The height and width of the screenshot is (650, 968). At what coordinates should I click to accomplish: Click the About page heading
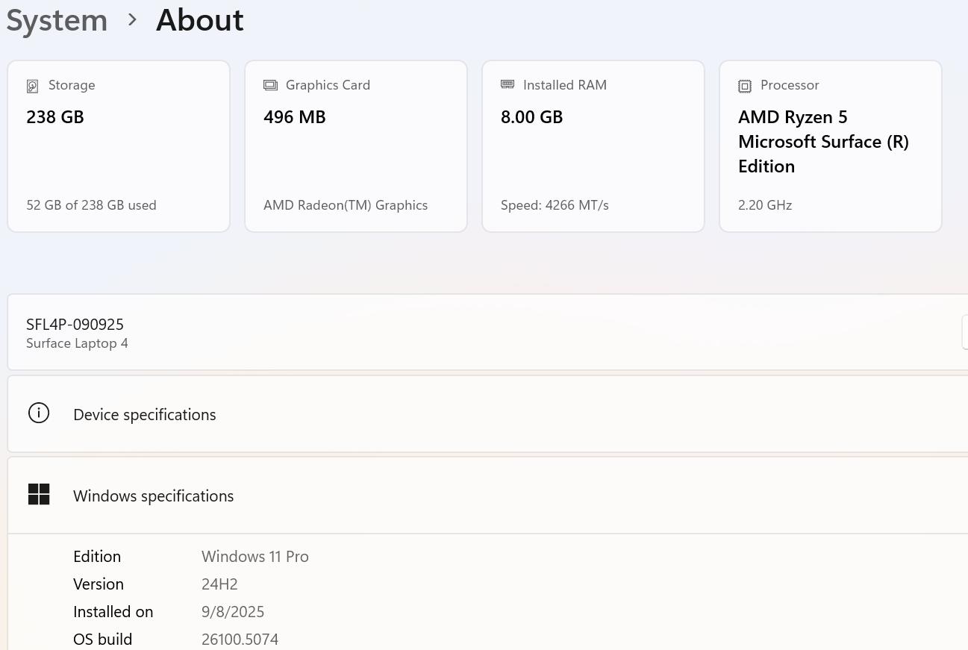pos(199,20)
